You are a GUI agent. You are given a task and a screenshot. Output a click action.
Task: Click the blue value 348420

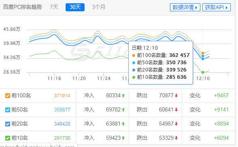(x=62, y=124)
